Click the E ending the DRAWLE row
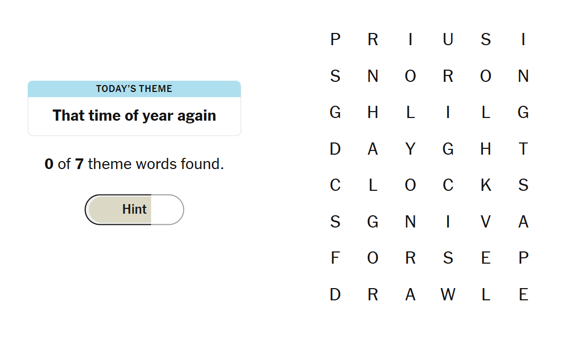The image size is (568, 337). tap(523, 294)
